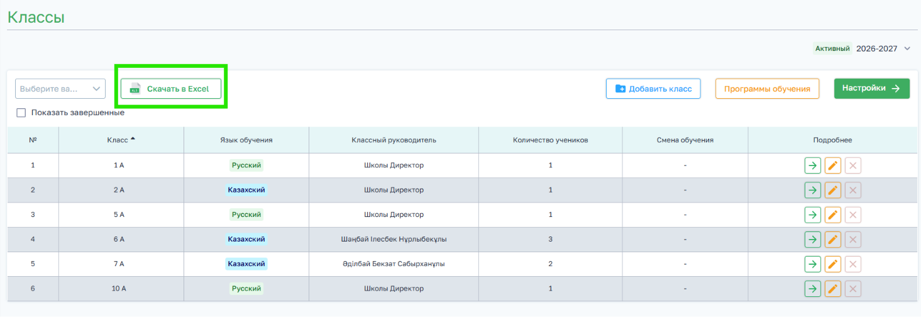921x317 pixels.
Task: Delete class 2 А with X icon
Action: pos(853,190)
